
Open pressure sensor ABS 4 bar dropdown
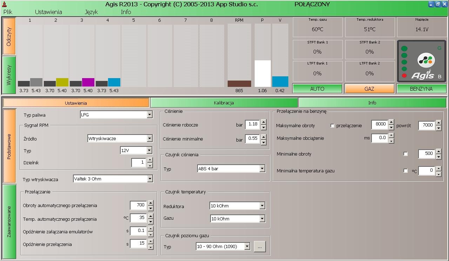pos(262,169)
